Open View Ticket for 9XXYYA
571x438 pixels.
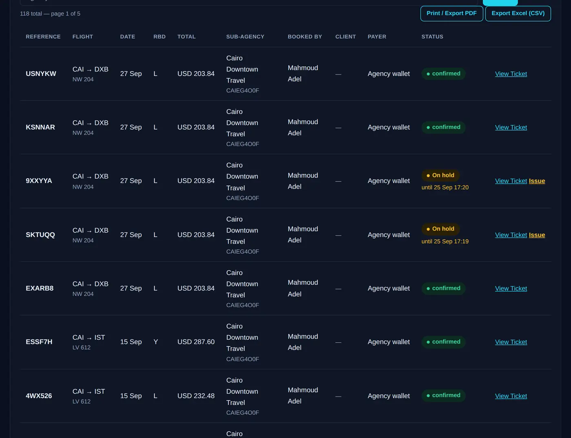[x=511, y=181]
